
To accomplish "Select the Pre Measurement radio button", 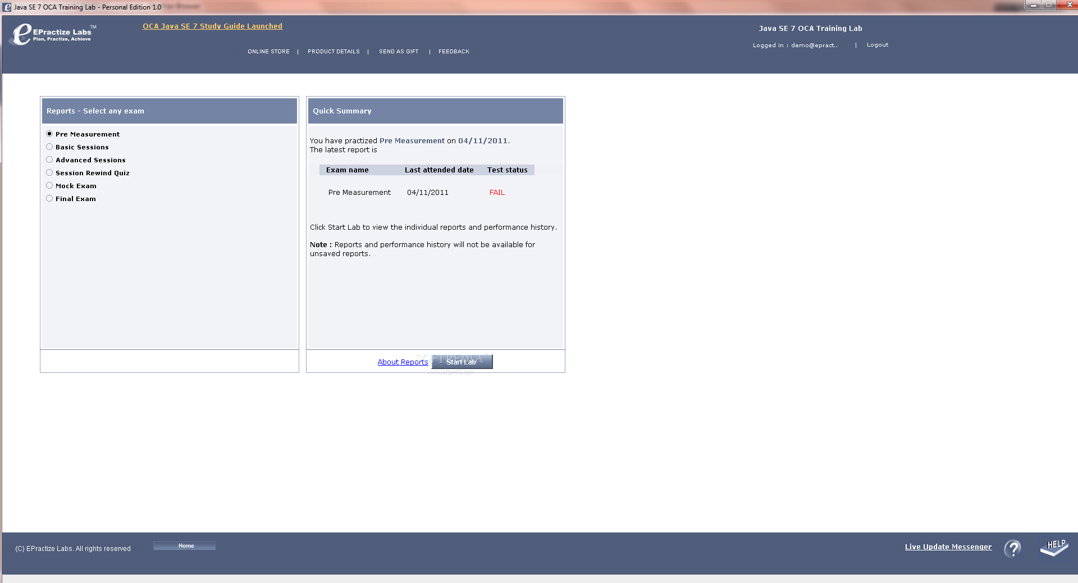I will [x=49, y=134].
